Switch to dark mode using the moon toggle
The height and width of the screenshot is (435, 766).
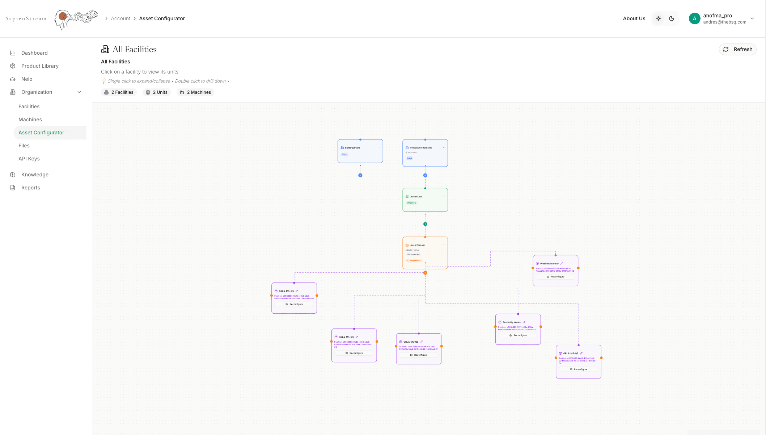[x=672, y=18]
